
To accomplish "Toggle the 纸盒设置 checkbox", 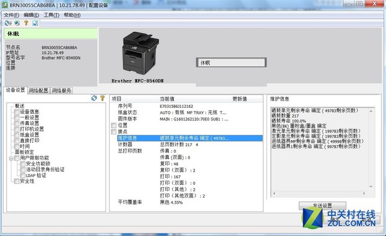I will pos(16,135).
